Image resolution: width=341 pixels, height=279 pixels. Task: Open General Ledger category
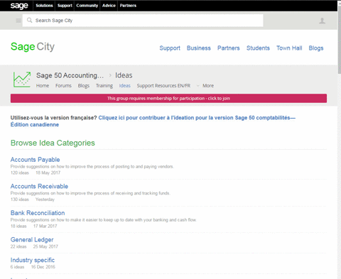[32, 240]
